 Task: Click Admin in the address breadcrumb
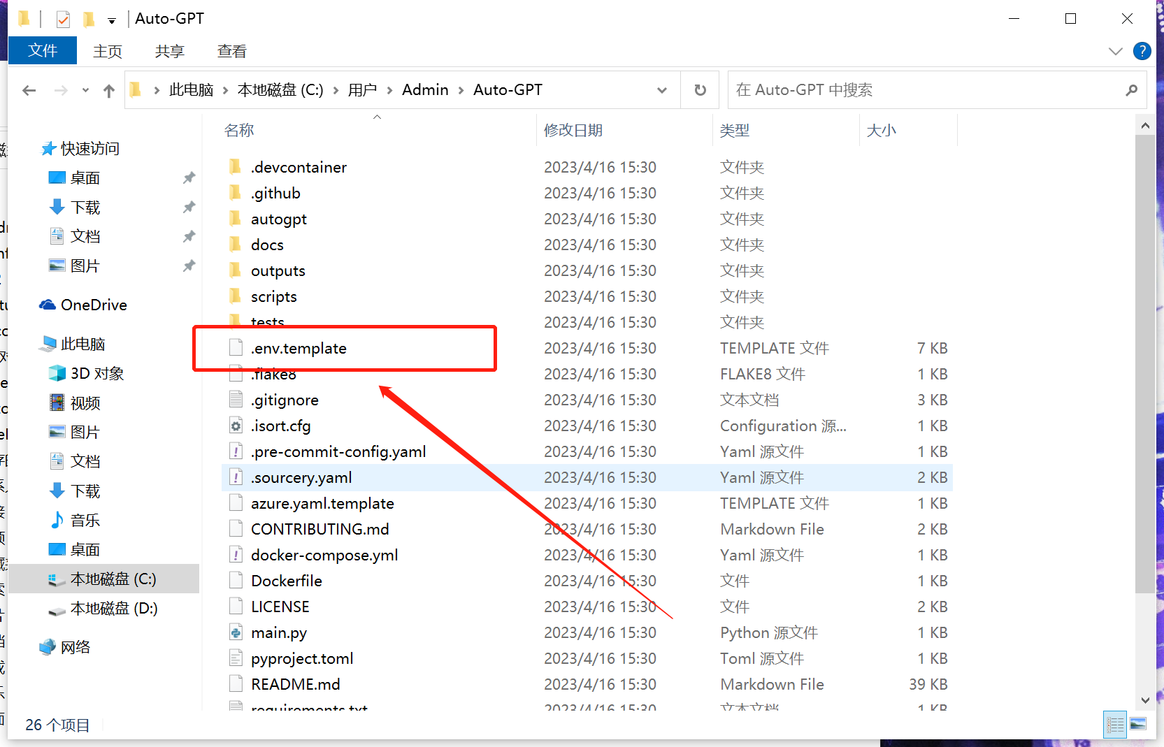425,90
